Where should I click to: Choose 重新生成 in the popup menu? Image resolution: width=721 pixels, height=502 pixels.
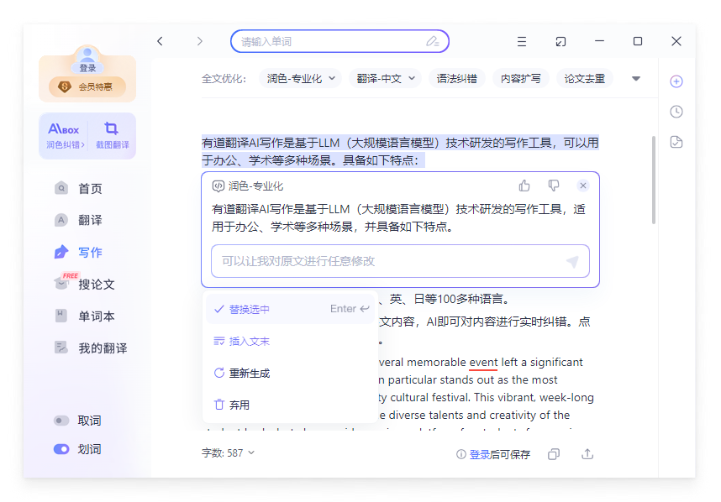[249, 373]
